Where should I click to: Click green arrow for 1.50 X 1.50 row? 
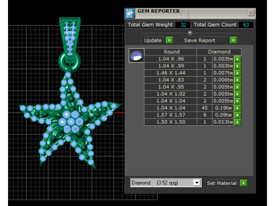[238, 122]
